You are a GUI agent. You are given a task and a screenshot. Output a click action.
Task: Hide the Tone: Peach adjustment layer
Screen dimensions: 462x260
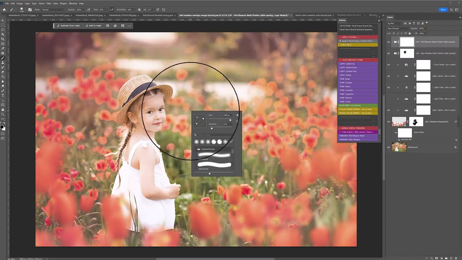coord(389,65)
